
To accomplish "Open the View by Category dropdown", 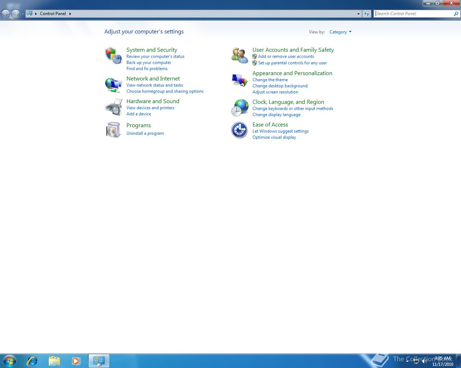I will click(x=340, y=32).
